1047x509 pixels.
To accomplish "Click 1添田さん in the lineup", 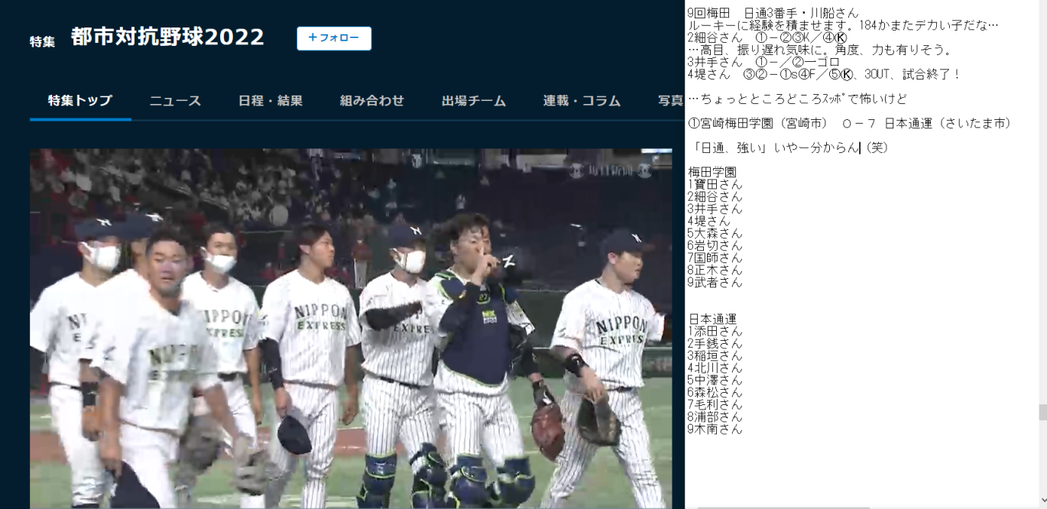I will 715,331.
